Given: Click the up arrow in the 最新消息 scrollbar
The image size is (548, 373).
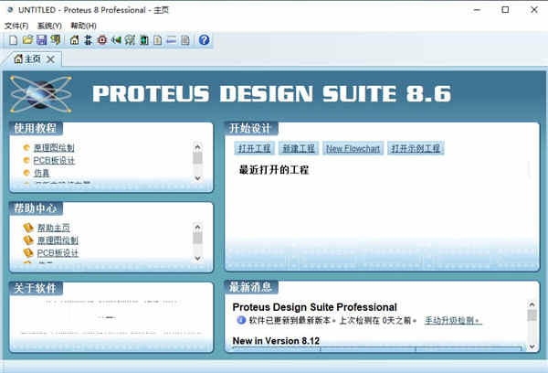Looking at the screenshot, I should [532, 304].
